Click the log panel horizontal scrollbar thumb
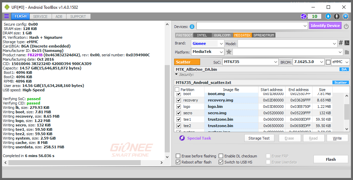The width and height of the screenshot is (353, 180). pyautogui.click(x=75, y=162)
